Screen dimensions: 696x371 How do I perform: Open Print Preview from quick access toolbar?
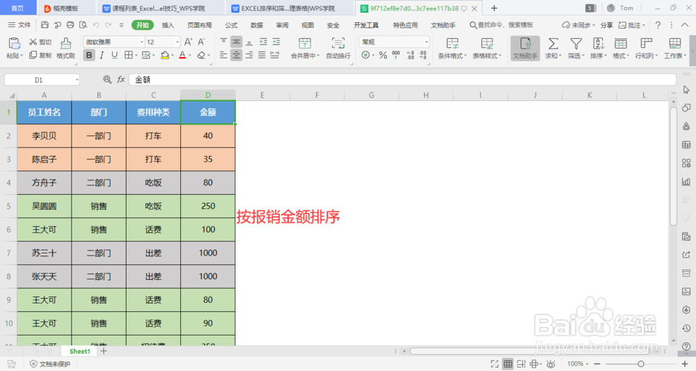point(83,25)
